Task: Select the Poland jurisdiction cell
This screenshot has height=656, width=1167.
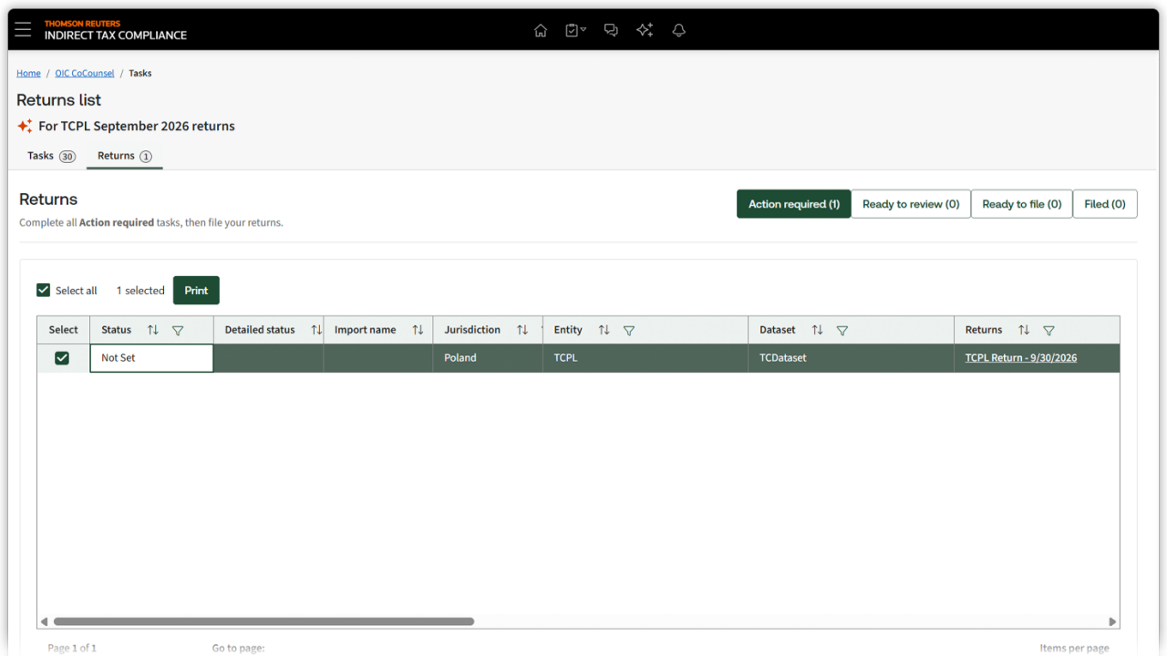Action: click(488, 358)
